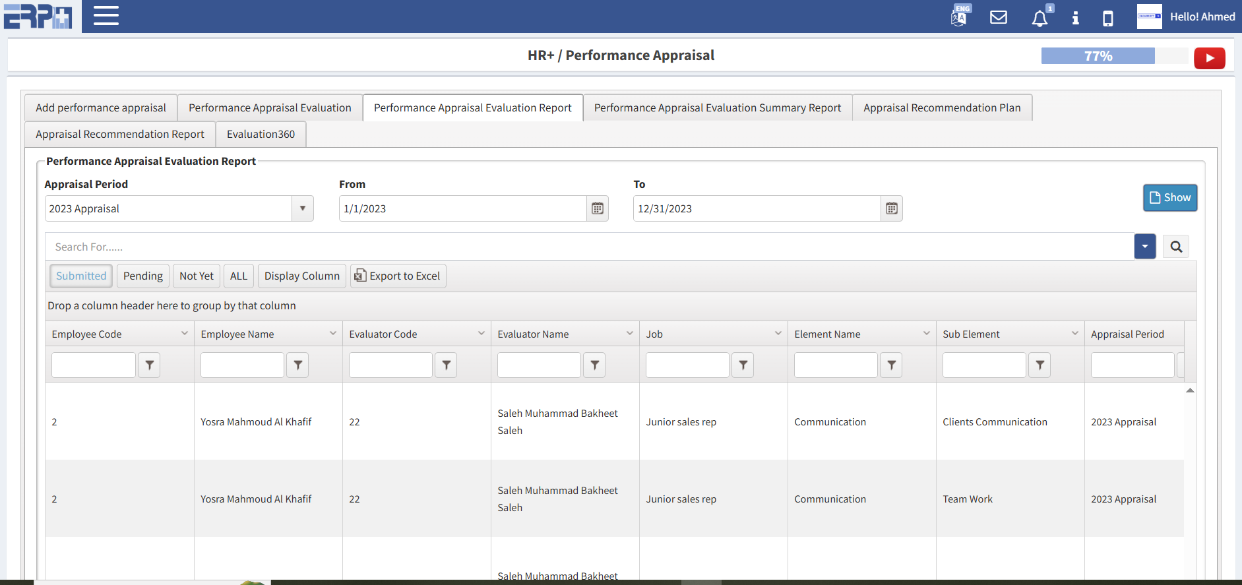Expand the Appraisal Period dropdown
Screen dimensions: 1242x585
pyautogui.click(x=303, y=208)
